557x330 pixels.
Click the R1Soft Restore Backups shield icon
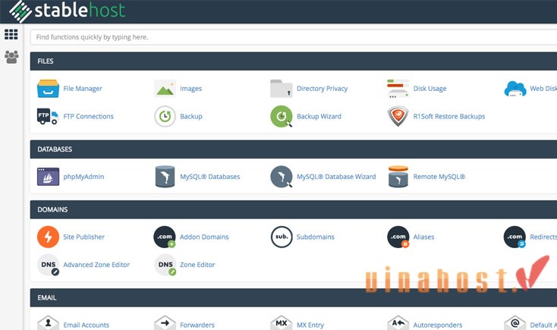[398, 116]
